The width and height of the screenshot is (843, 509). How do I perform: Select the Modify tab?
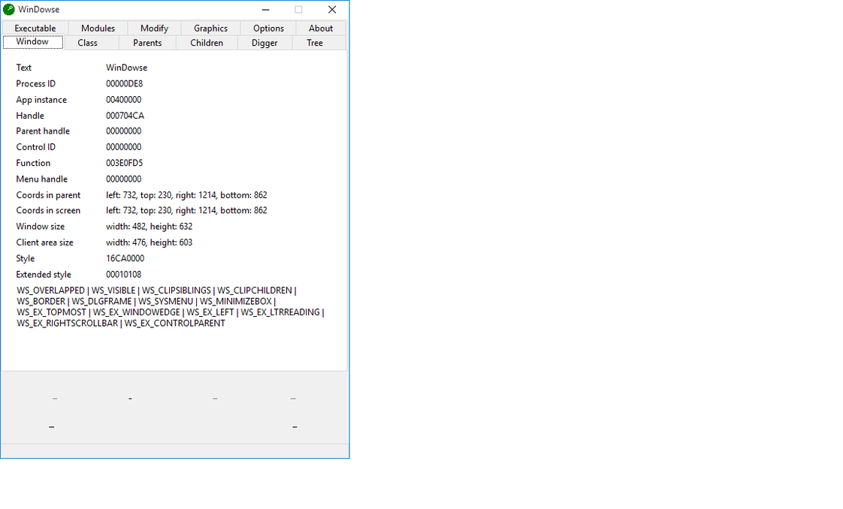(x=154, y=28)
